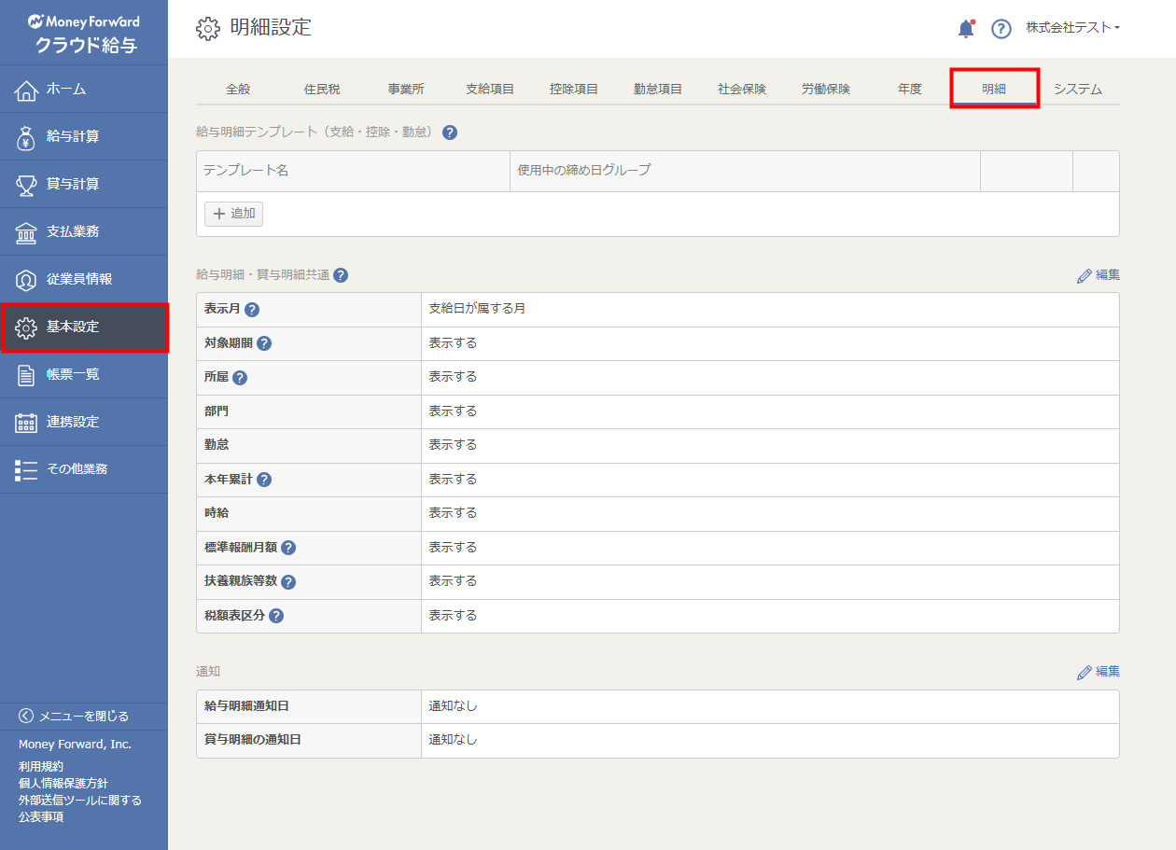Switch to the 社会保険 tab

[742, 90]
